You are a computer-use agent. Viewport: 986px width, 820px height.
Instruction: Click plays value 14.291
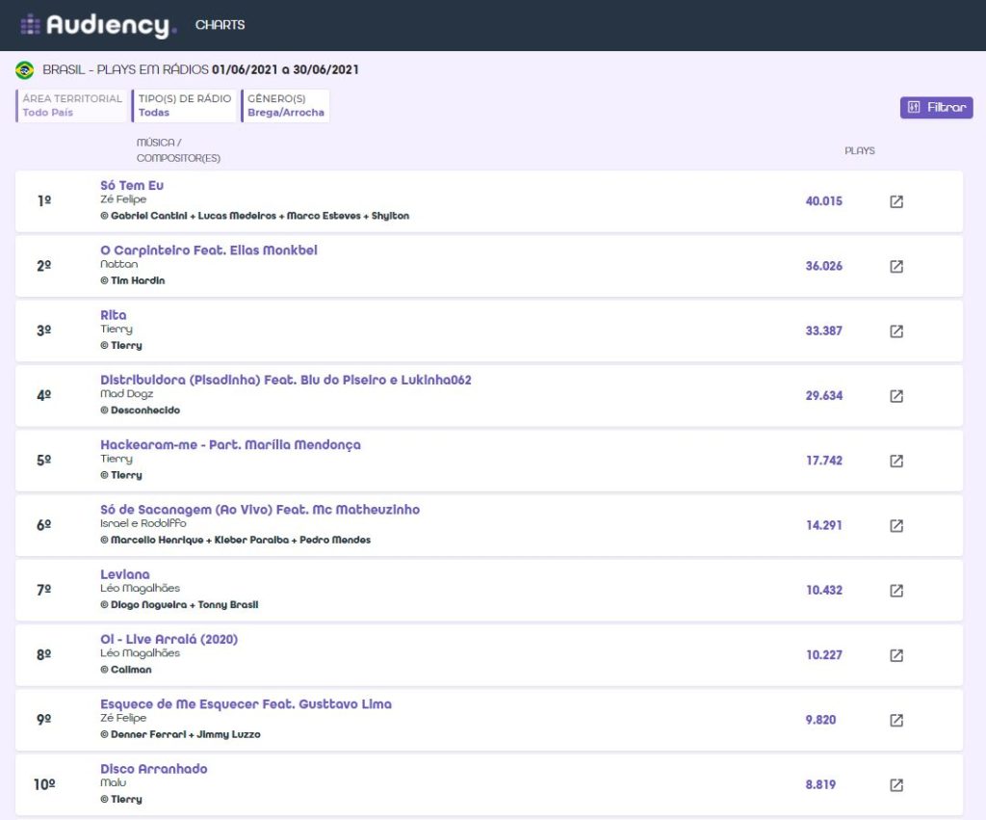824,525
